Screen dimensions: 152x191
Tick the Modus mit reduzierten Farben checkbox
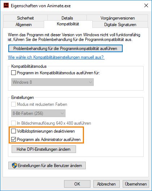[x=13, y=104]
